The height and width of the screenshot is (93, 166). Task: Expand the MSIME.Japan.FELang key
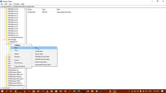click(4, 77)
